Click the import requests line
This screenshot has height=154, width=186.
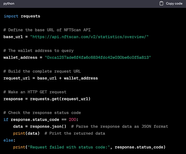22,16
